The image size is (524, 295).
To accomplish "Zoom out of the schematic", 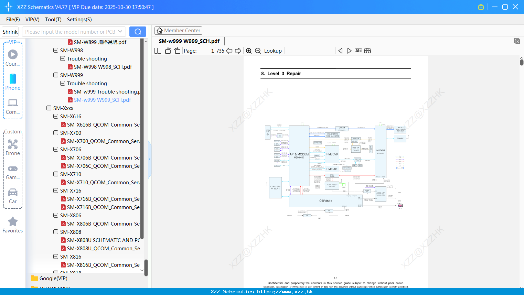I will pyautogui.click(x=258, y=51).
